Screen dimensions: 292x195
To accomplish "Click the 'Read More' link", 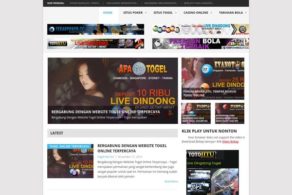I will coord(171,181).
